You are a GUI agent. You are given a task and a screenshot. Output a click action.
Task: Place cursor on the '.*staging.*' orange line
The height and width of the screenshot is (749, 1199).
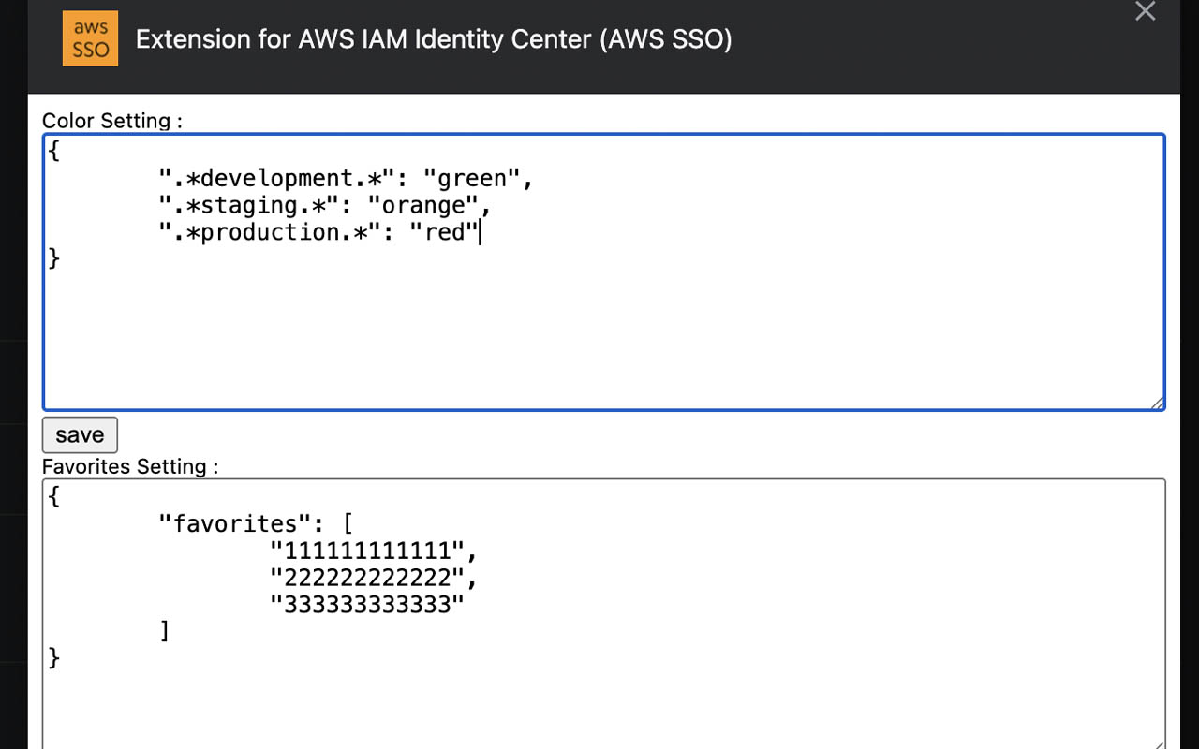click(324, 205)
